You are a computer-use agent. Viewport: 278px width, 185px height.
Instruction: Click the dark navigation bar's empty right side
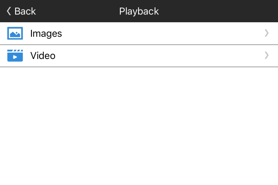222,11
